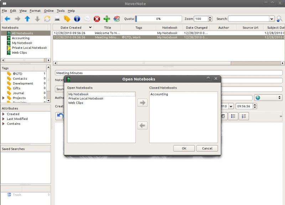285x205 pixels.
Task: Click the magnifier search icon at top right
Action: pyautogui.click(x=279, y=19)
